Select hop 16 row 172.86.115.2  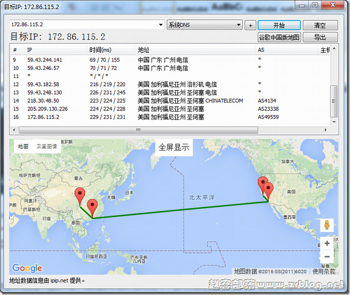[x=170, y=117]
